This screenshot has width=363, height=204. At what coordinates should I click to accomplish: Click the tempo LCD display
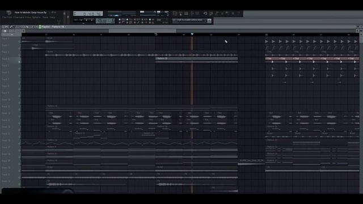point(105,21)
